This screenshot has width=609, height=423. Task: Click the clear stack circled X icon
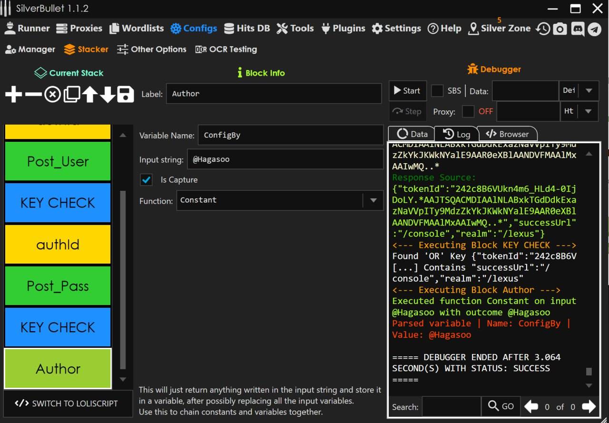tap(52, 94)
